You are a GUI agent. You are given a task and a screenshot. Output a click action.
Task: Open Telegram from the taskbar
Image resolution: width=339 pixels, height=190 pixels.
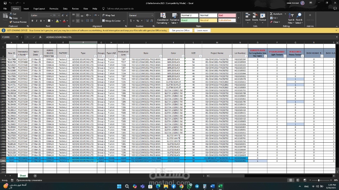pos(197,186)
